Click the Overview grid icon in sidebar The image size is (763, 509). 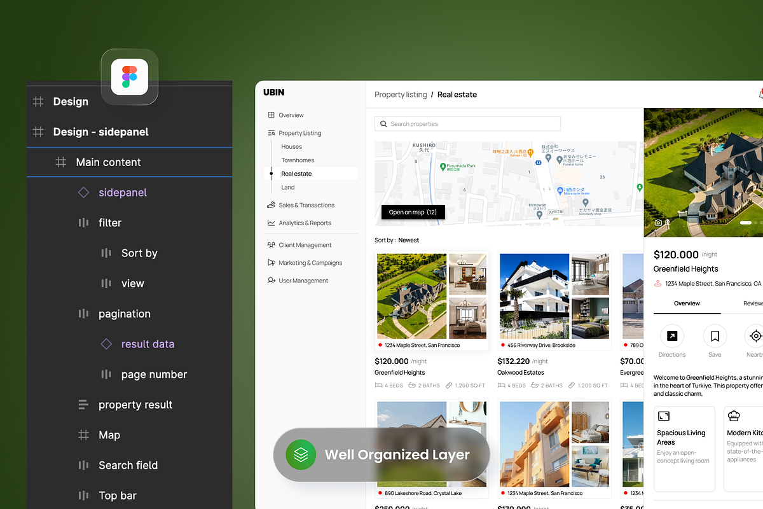[x=272, y=115]
